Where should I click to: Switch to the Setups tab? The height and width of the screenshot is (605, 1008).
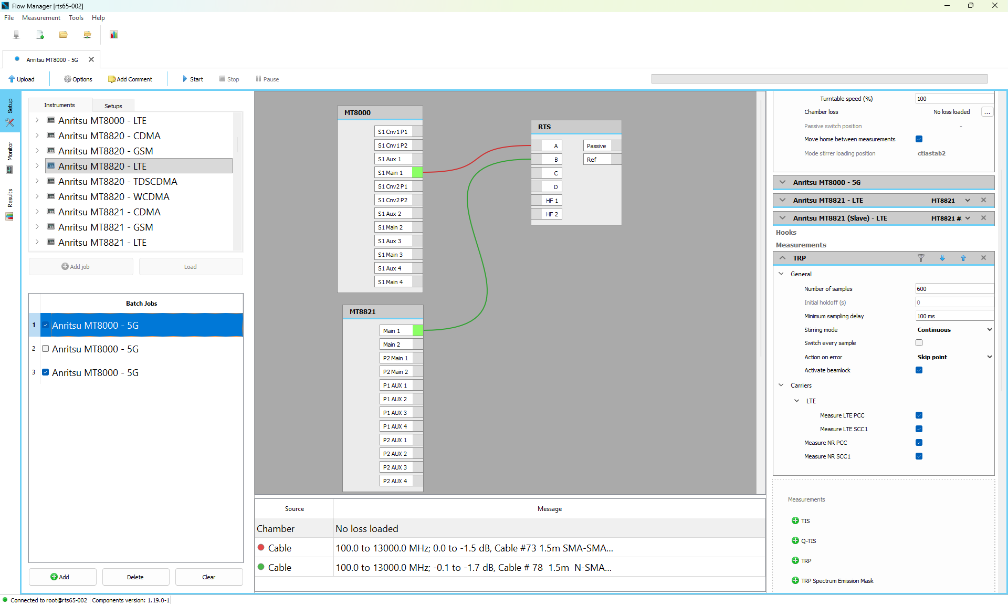click(x=113, y=106)
